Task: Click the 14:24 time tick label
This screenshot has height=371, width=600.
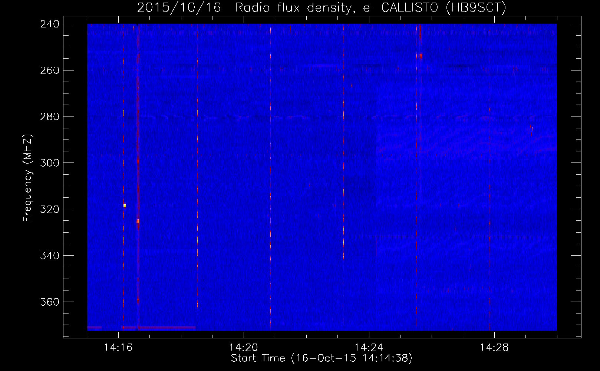Action: coord(369,348)
